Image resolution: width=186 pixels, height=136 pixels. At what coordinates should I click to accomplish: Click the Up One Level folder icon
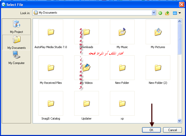[x=167, y=13]
